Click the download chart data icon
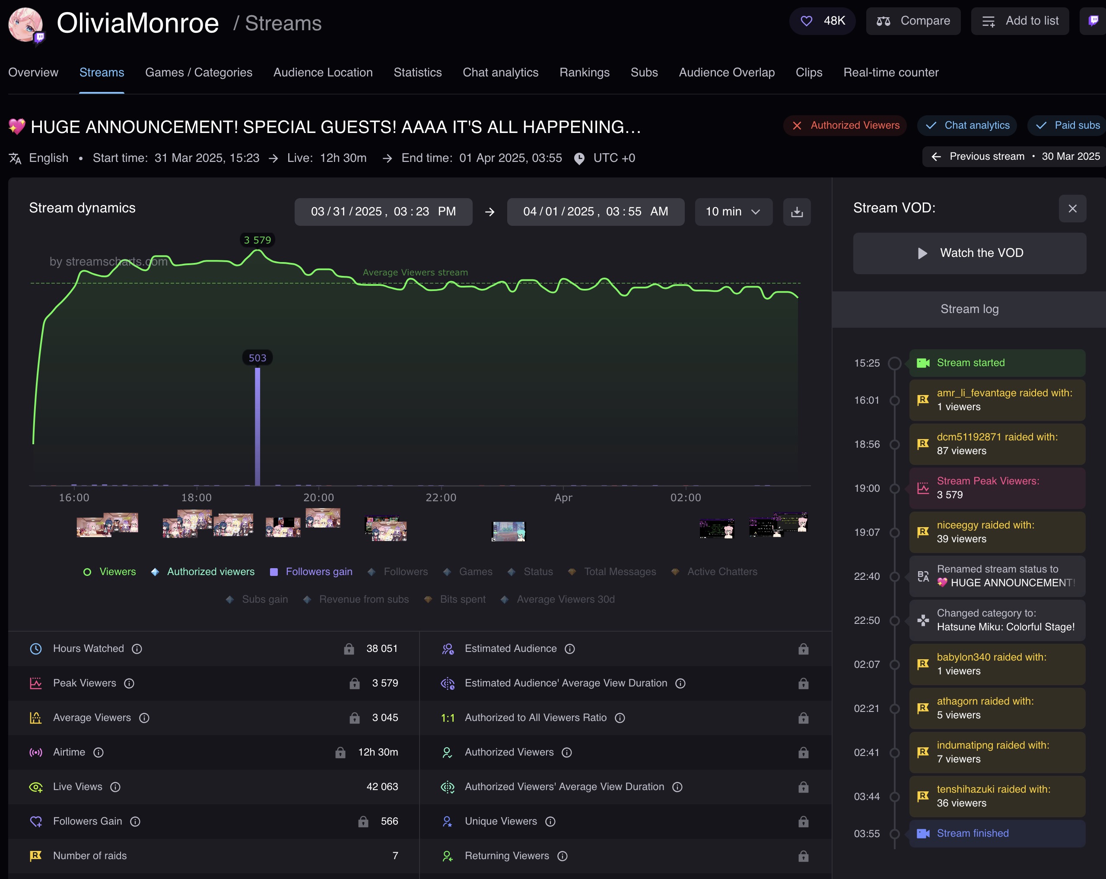Screen dimensions: 1106x879 pos(796,212)
